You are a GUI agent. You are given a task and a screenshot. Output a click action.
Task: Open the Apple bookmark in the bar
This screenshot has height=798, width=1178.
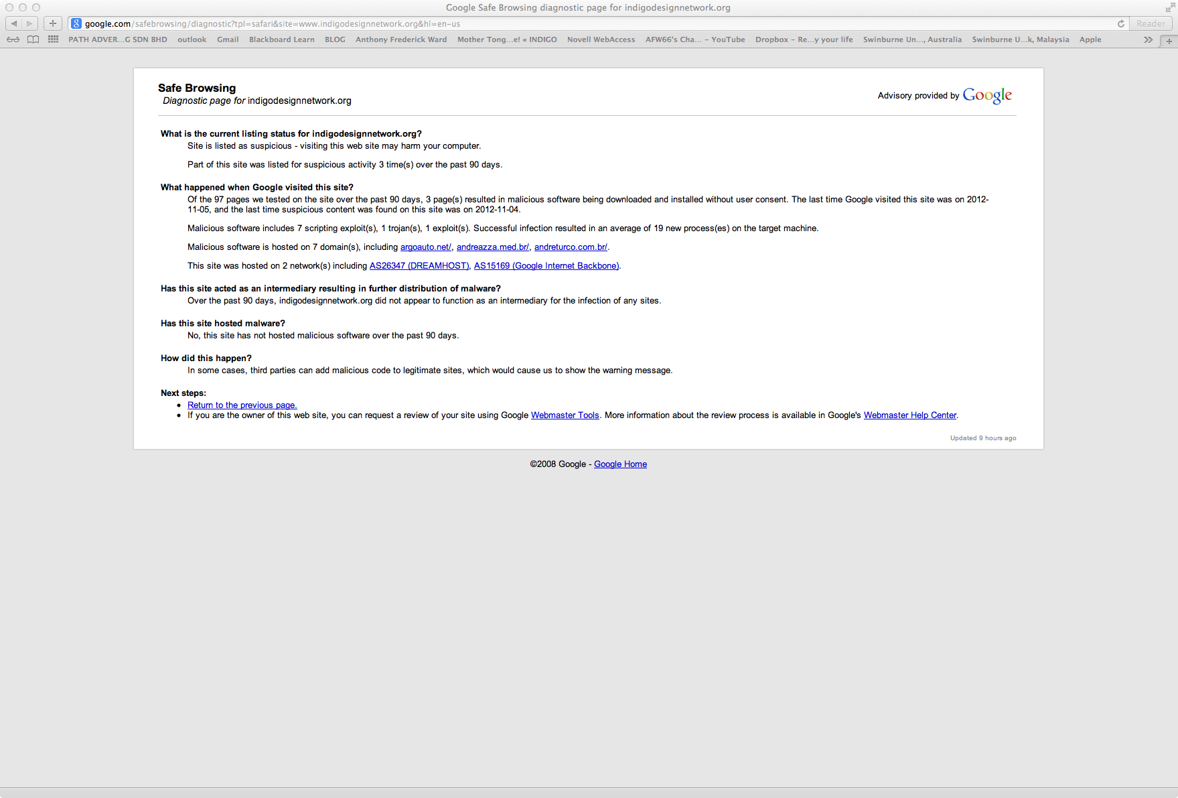click(1090, 40)
